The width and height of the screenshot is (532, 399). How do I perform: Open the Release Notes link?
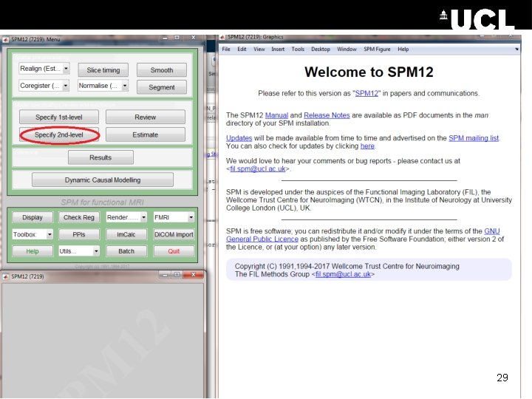[327, 115]
